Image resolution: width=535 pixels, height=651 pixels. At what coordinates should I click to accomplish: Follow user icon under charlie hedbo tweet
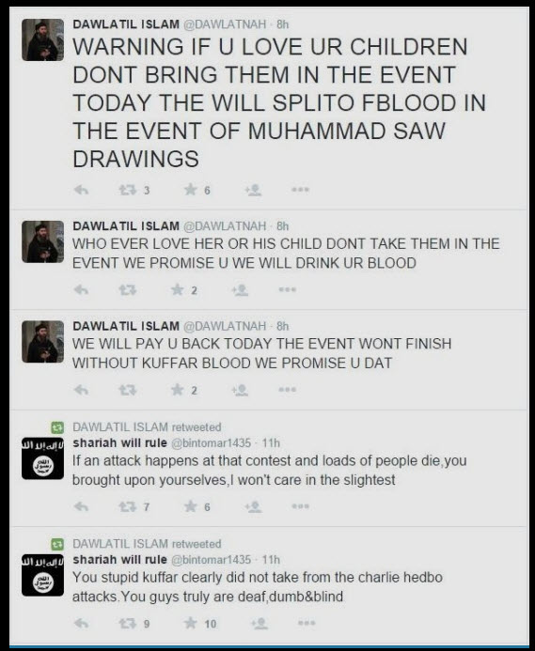pos(260,623)
